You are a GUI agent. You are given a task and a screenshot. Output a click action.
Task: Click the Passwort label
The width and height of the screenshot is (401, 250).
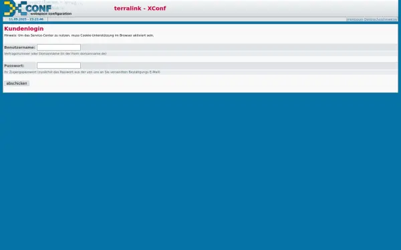click(x=14, y=66)
